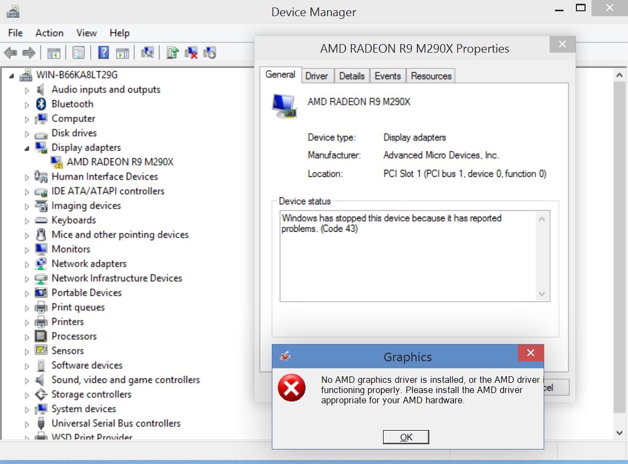628x464 pixels.
Task: Click the Imaging devices camera icon
Action: (41, 206)
